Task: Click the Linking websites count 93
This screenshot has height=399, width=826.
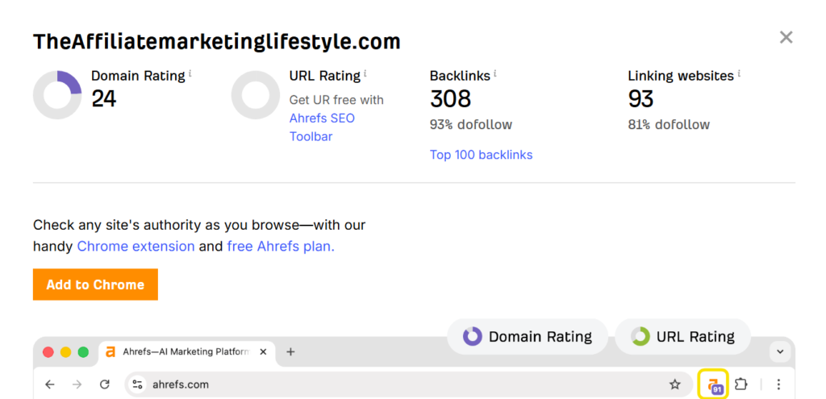Action: pyautogui.click(x=640, y=98)
